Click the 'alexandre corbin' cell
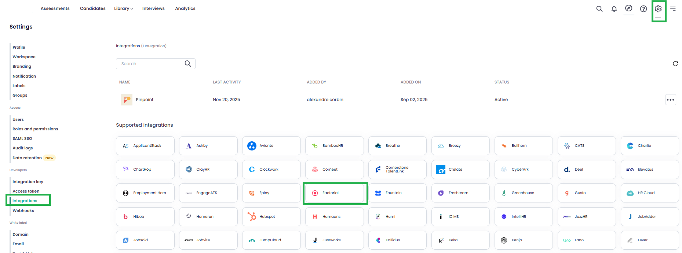This screenshot has width=682, height=253. pyautogui.click(x=325, y=100)
